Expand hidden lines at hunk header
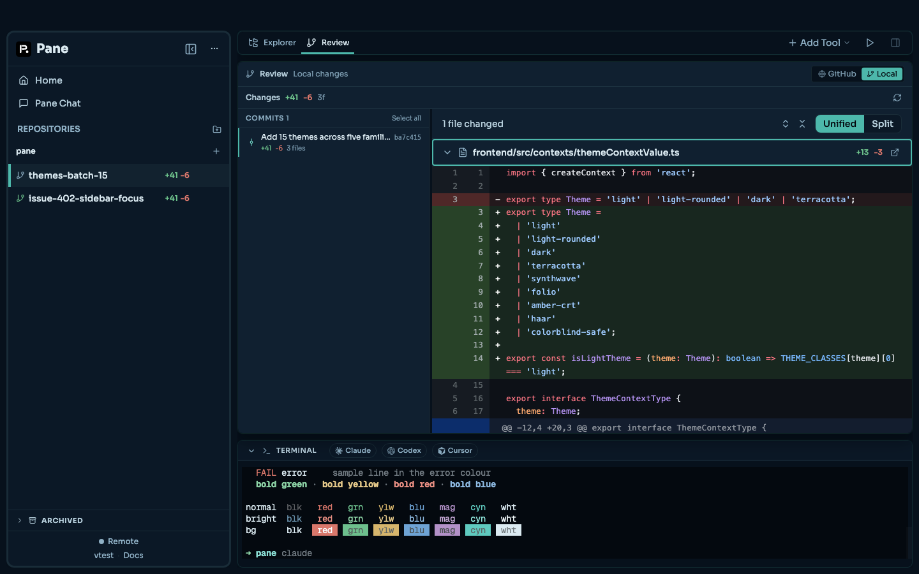The width and height of the screenshot is (919, 574). point(461,427)
